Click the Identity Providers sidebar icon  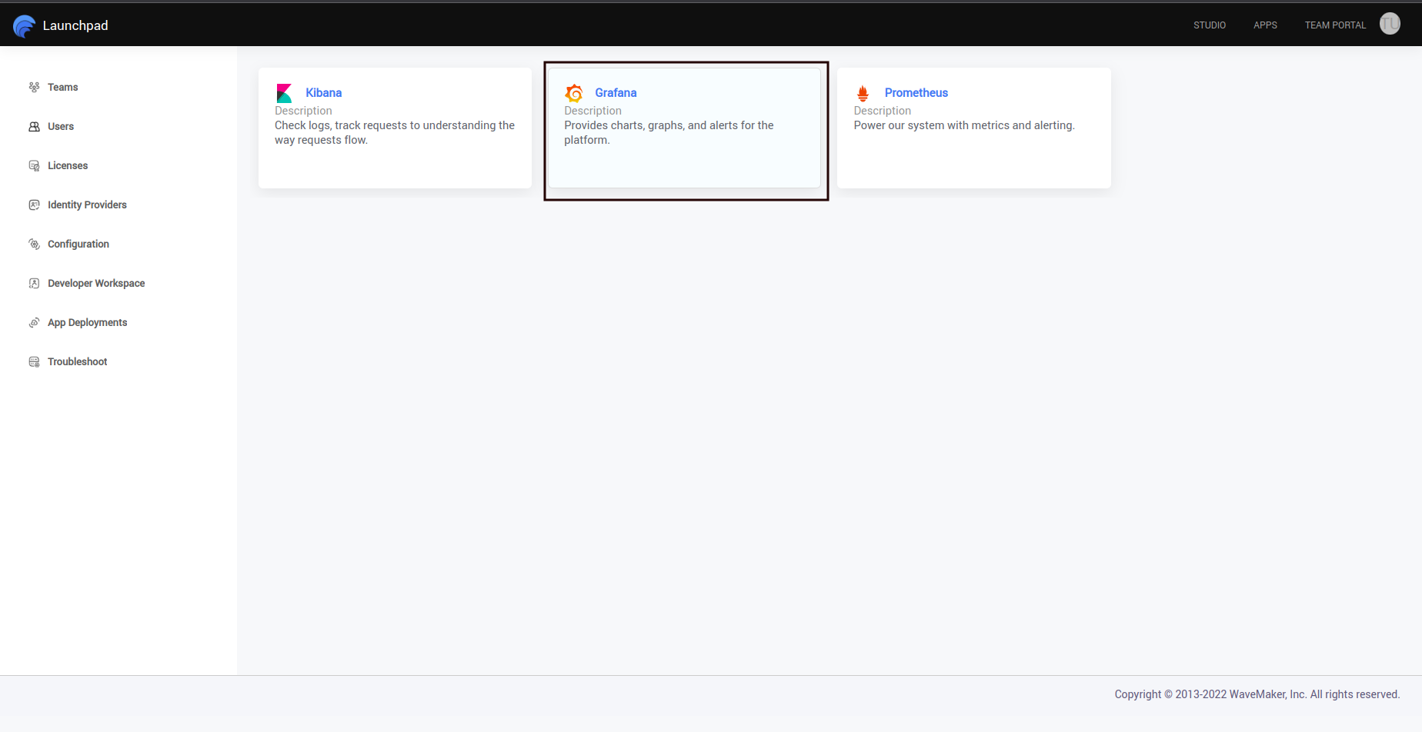(x=34, y=205)
